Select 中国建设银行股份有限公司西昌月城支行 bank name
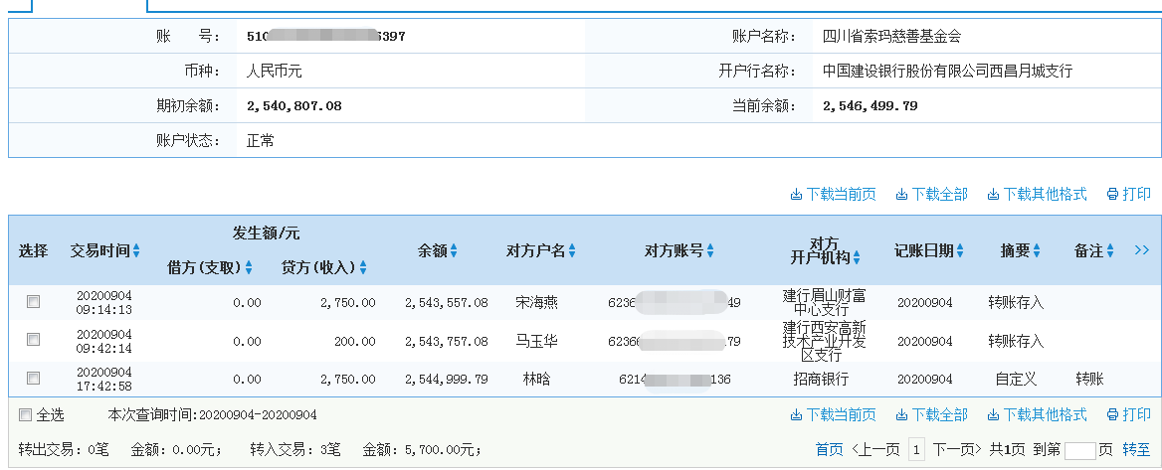Screen dimensions: 1162x470 click(x=947, y=72)
